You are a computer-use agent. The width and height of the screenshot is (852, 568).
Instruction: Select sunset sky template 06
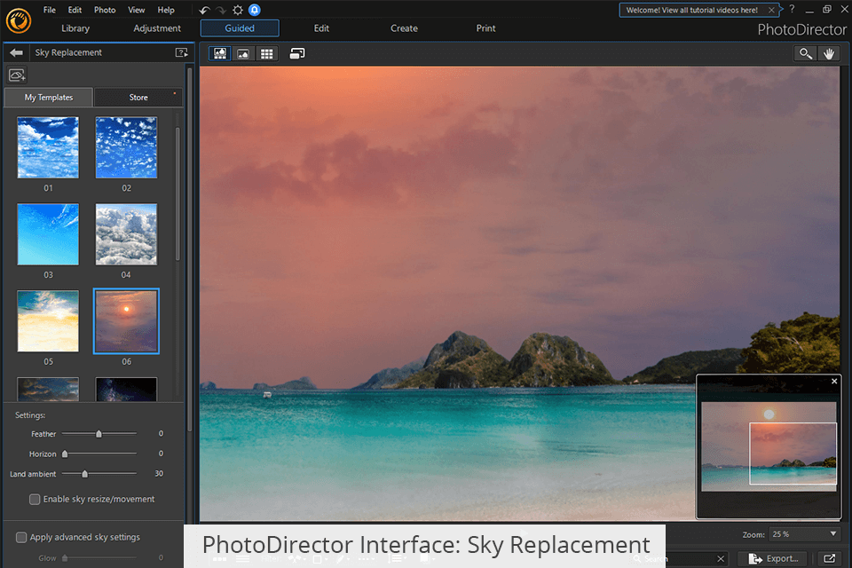click(126, 321)
